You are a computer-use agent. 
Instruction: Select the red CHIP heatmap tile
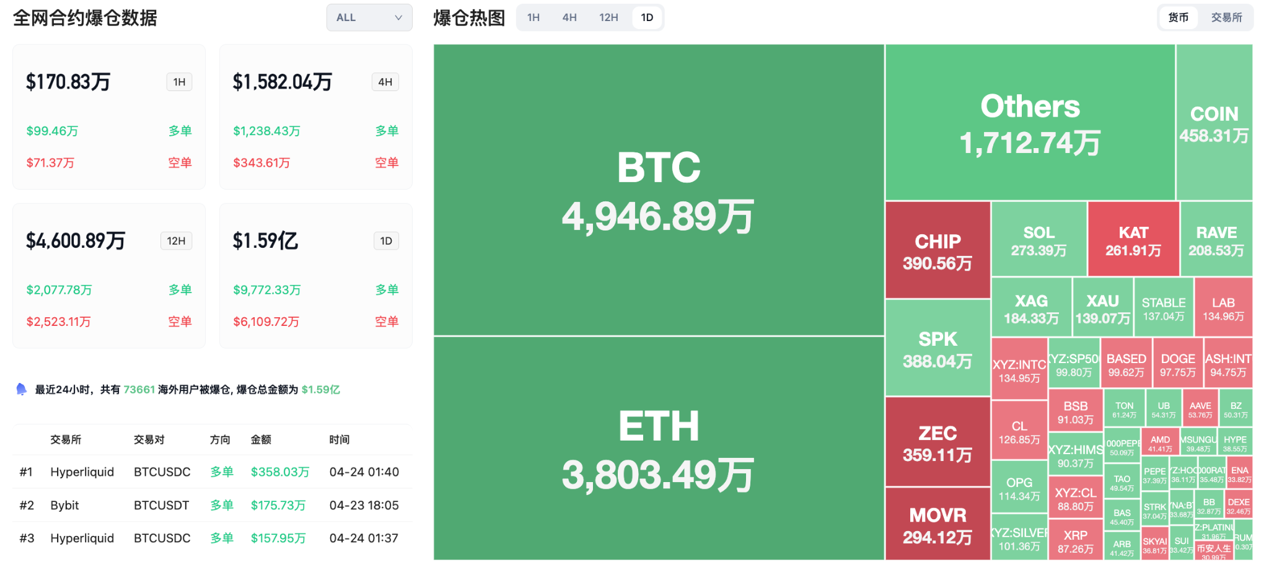point(937,251)
